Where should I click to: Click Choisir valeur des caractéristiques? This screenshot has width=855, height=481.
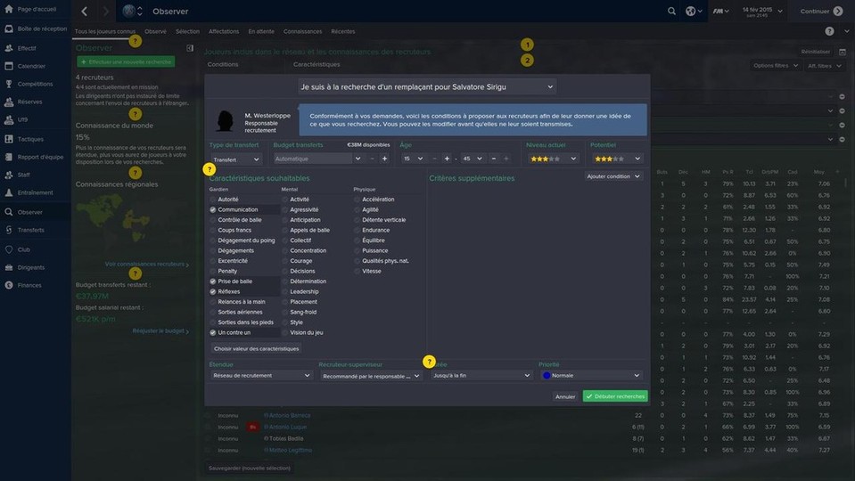point(256,348)
